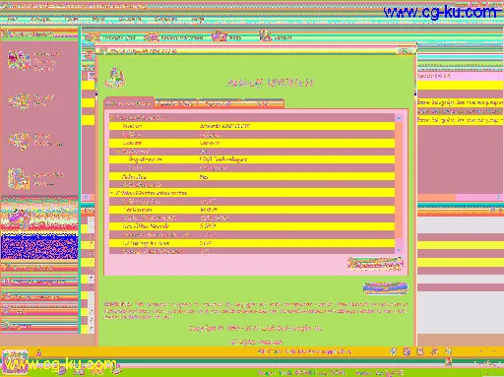Click the second toolbar icon in the main window
504x377 pixels.
(152, 37)
